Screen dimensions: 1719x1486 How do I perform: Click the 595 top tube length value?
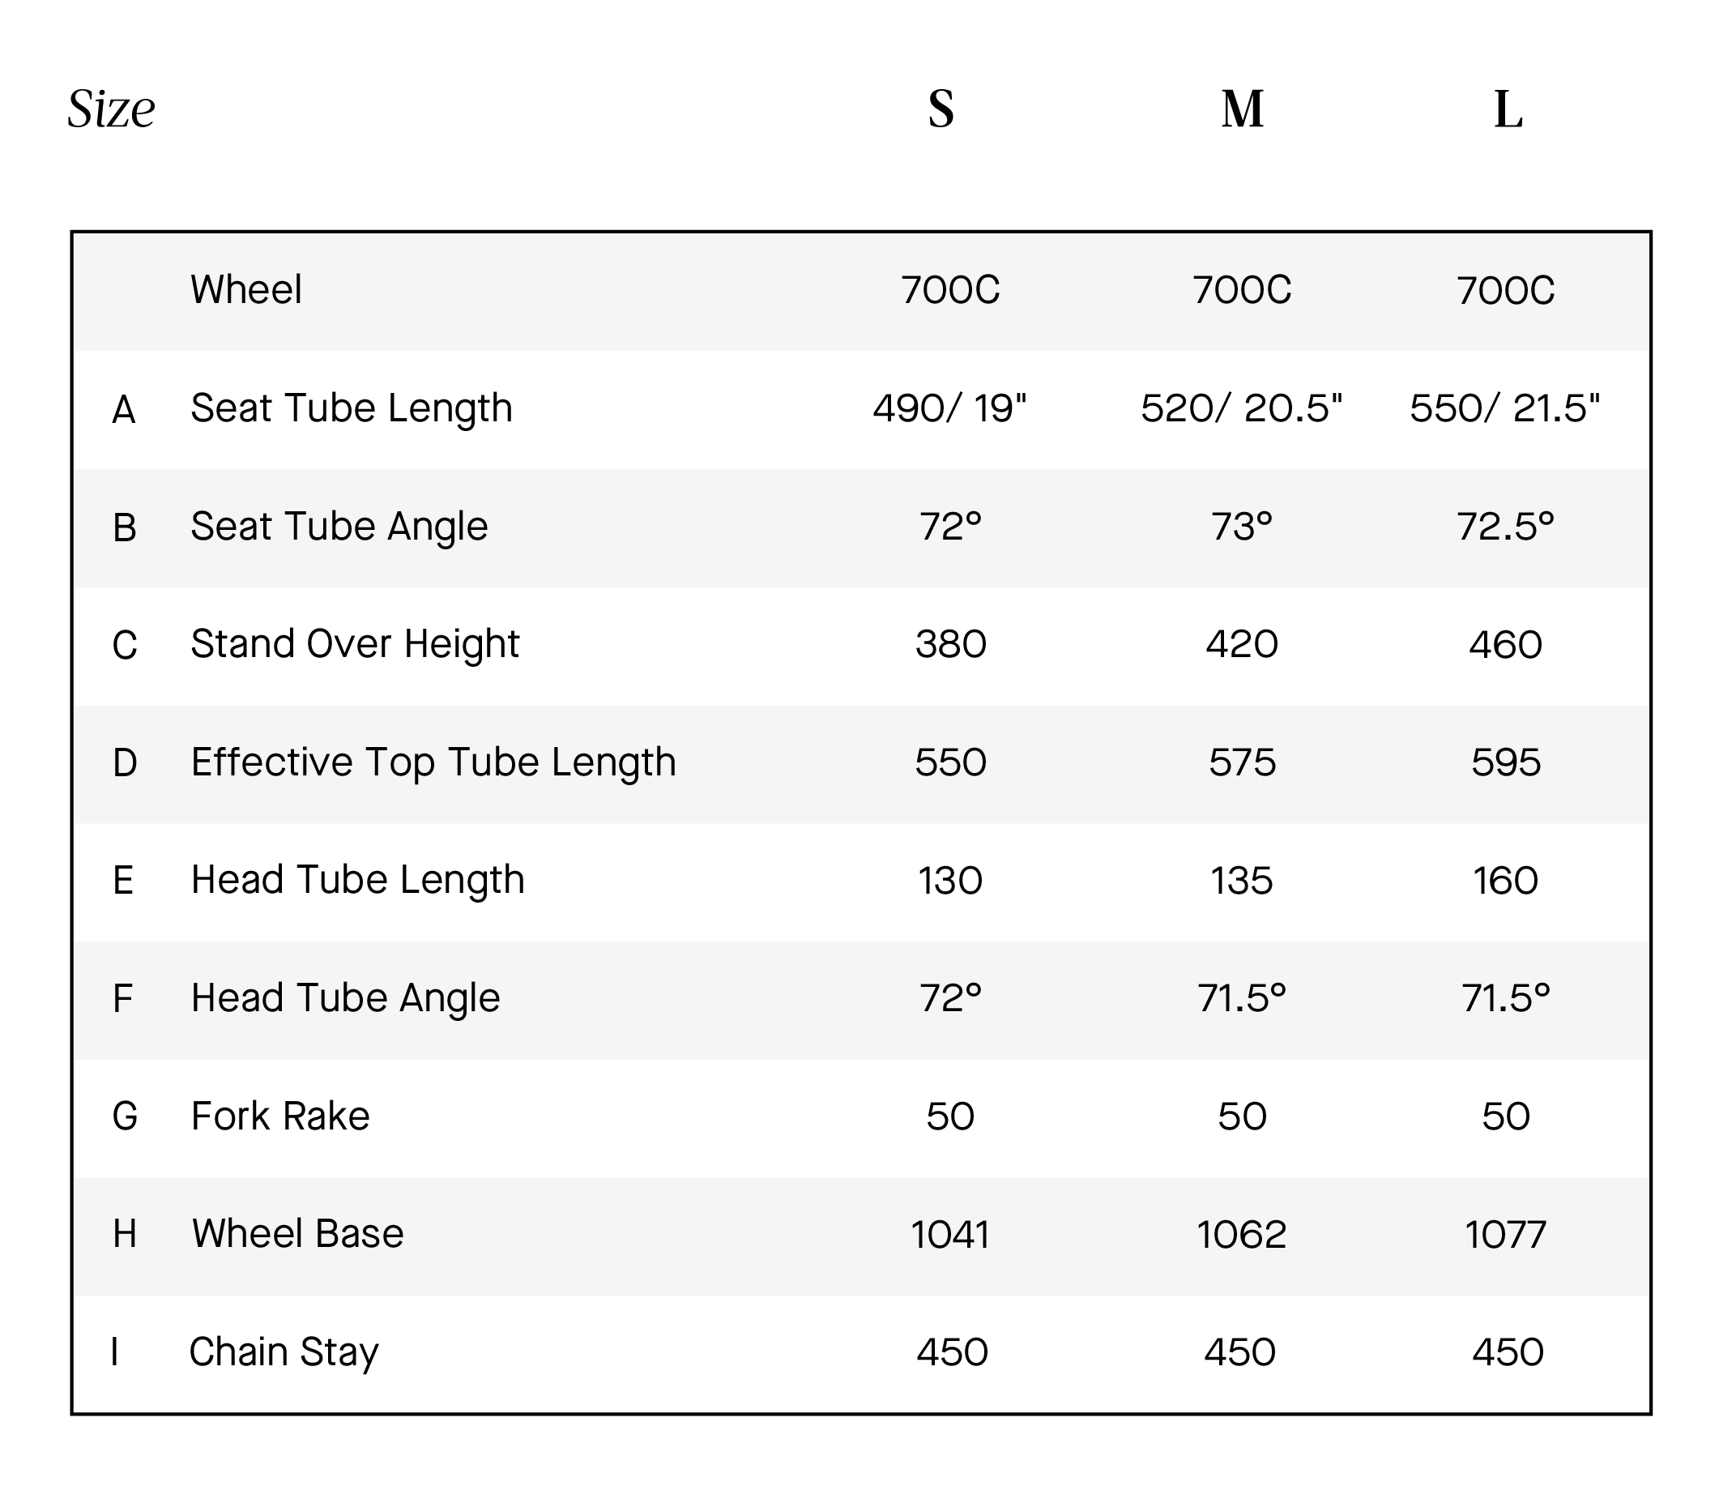click(x=1506, y=762)
